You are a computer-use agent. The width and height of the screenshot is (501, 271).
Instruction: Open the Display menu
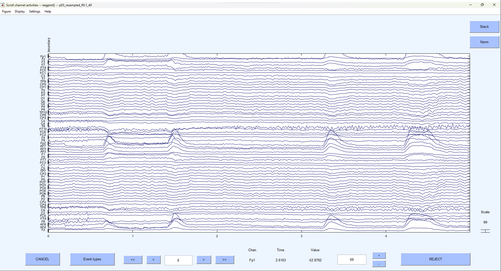tap(20, 11)
